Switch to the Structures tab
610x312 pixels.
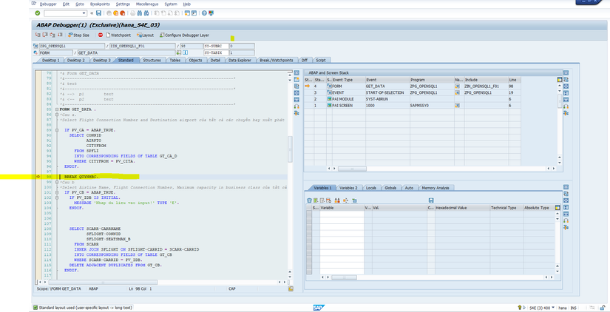point(152,60)
